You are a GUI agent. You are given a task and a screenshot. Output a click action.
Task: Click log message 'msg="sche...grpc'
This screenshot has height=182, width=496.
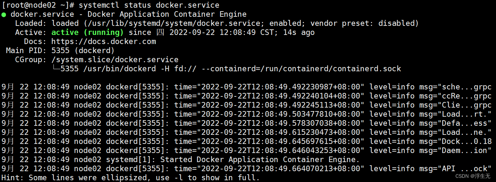pyautogui.click(x=455, y=87)
